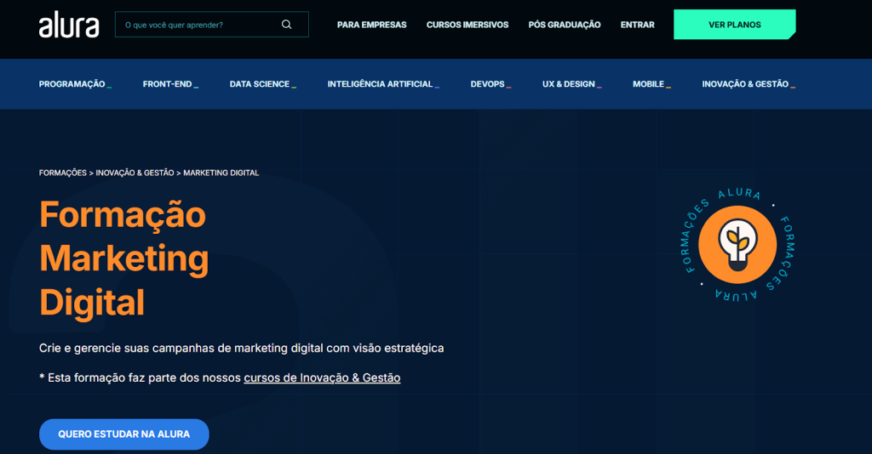
Task: Click the Marketing Digital breadcrumb
Action: click(221, 173)
